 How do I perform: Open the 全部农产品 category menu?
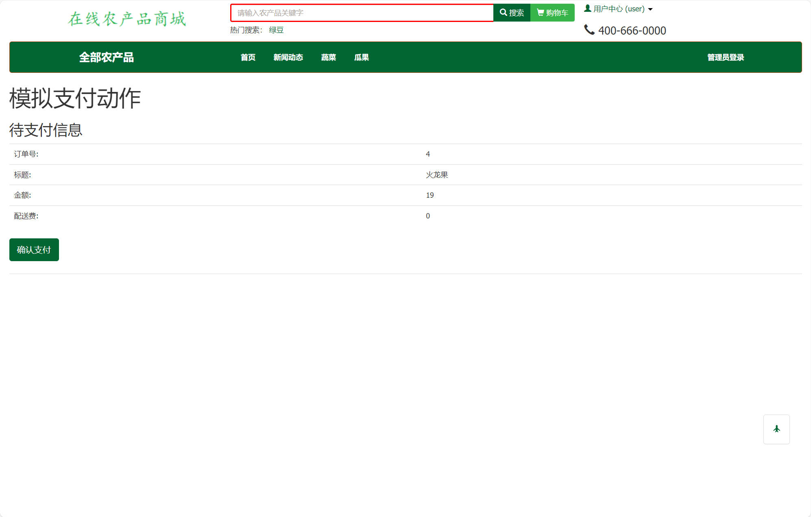pos(106,57)
